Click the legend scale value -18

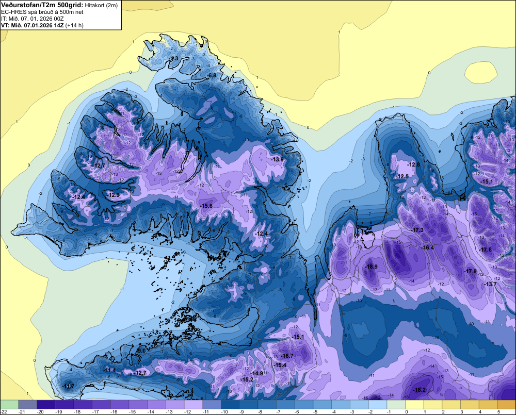point(77,412)
